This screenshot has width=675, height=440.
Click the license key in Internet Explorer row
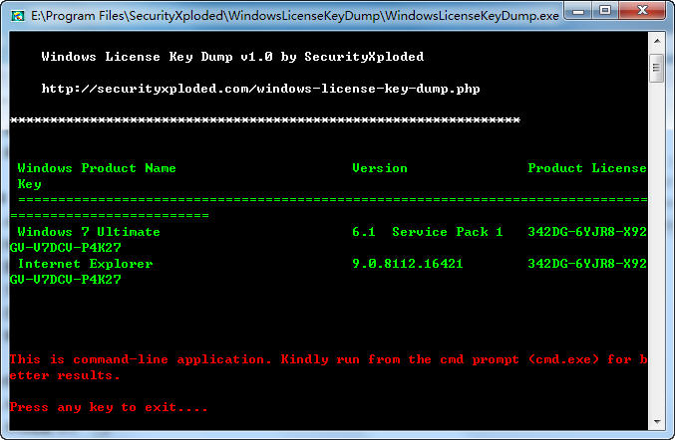coord(587,264)
